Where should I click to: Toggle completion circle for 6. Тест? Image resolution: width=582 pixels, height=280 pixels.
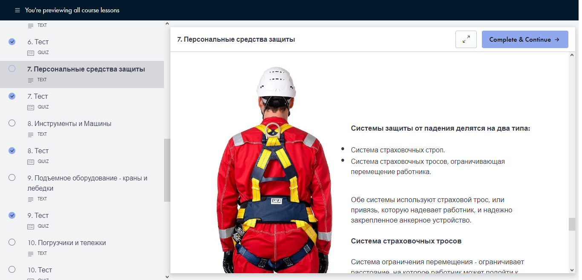12,42
